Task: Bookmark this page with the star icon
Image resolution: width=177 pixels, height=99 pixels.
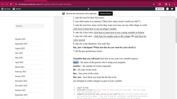Action: pos(154,4)
